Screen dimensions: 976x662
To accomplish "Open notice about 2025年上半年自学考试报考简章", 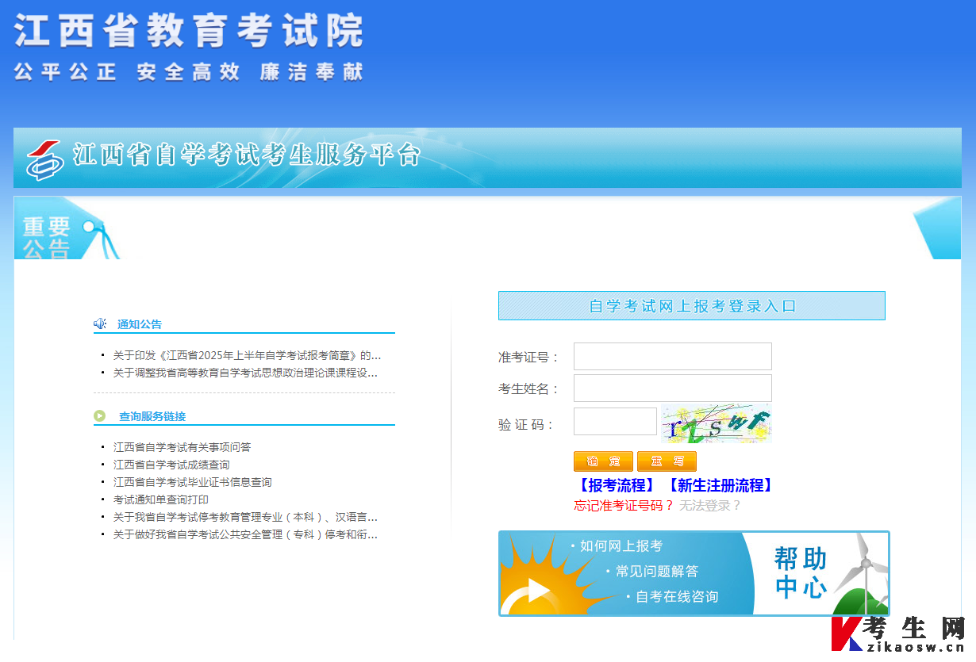I will [247, 355].
